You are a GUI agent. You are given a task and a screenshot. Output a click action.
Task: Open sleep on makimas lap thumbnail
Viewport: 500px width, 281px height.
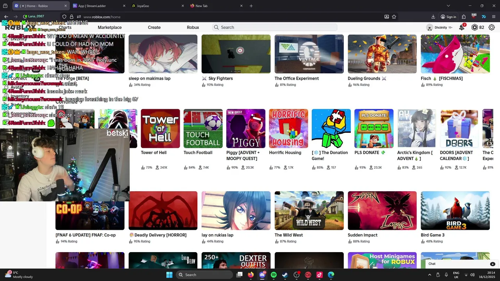point(163,54)
